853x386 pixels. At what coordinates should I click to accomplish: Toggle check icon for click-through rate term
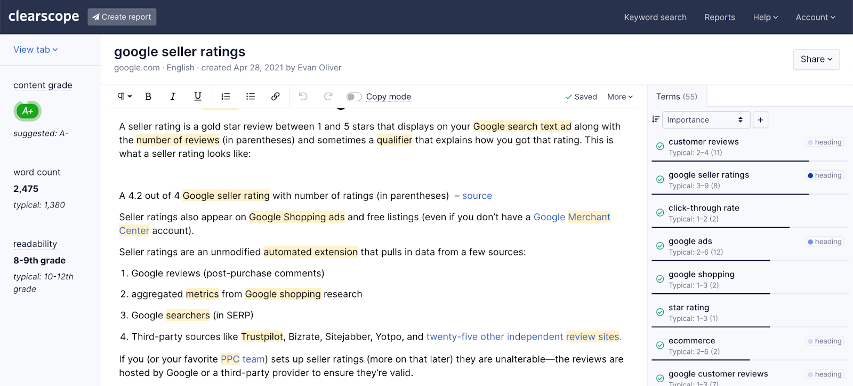[x=660, y=213]
